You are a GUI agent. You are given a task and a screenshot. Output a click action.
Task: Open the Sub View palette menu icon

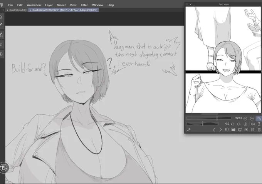tap(187, 4)
